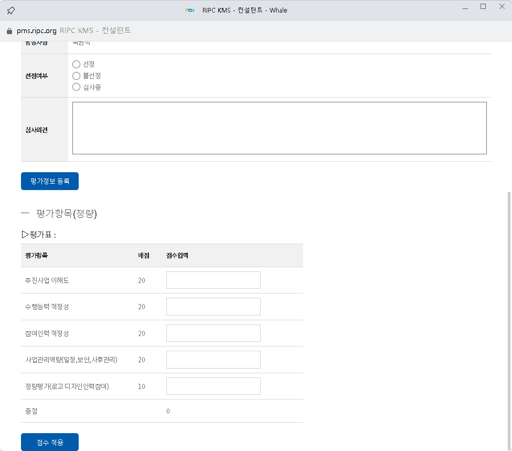This screenshot has height=451, width=512.
Task: Click the 정량평가 score input box
Action: 213,386
